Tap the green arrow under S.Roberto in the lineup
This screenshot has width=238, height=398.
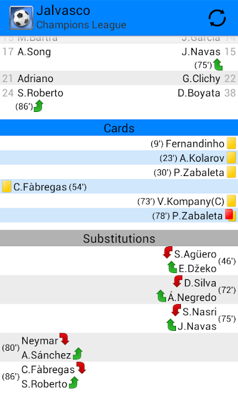tap(38, 106)
